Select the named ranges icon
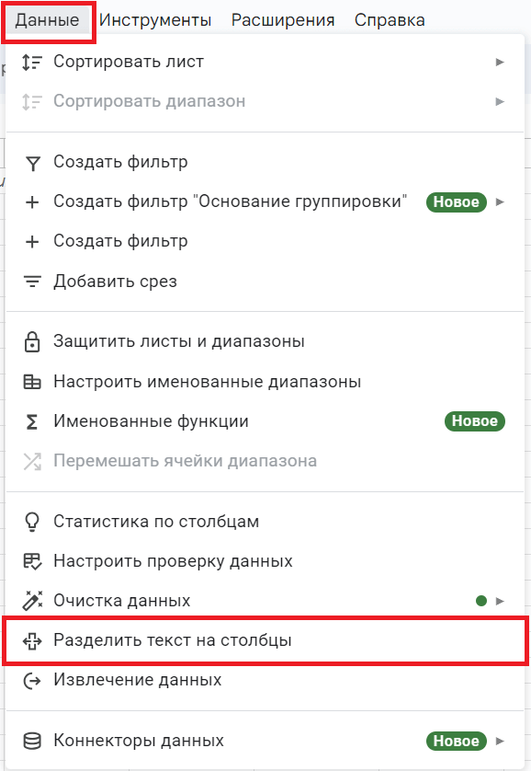Image resolution: width=531 pixels, height=771 pixels. [x=33, y=380]
